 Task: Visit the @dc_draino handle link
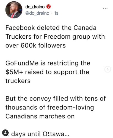click(x=37, y=13)
